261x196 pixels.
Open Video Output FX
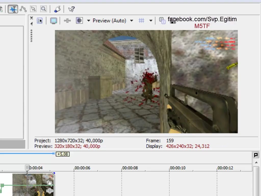coord(67,21)
